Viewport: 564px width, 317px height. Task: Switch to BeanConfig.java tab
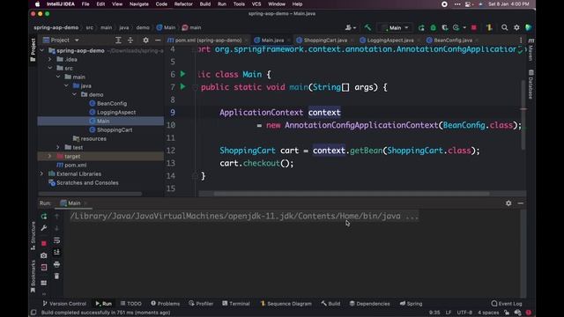[x=452, y=41]
